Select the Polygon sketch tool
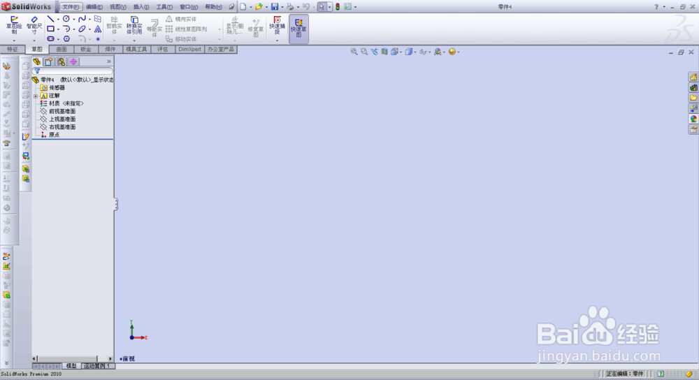 tap(66, 38)
